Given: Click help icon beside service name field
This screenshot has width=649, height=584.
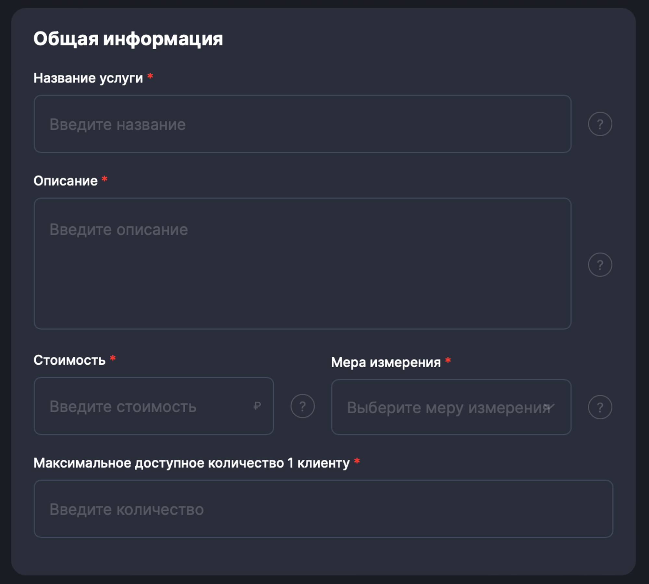Looking at the screenshot, I should (x=600, y=124).
